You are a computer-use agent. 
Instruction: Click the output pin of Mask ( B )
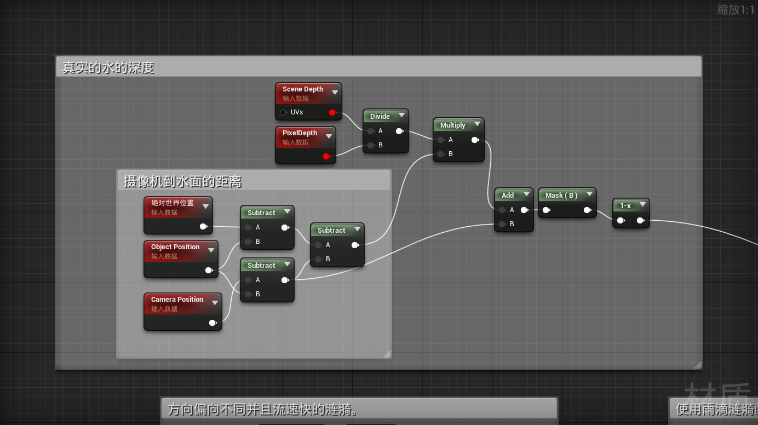tap(588, 210)
